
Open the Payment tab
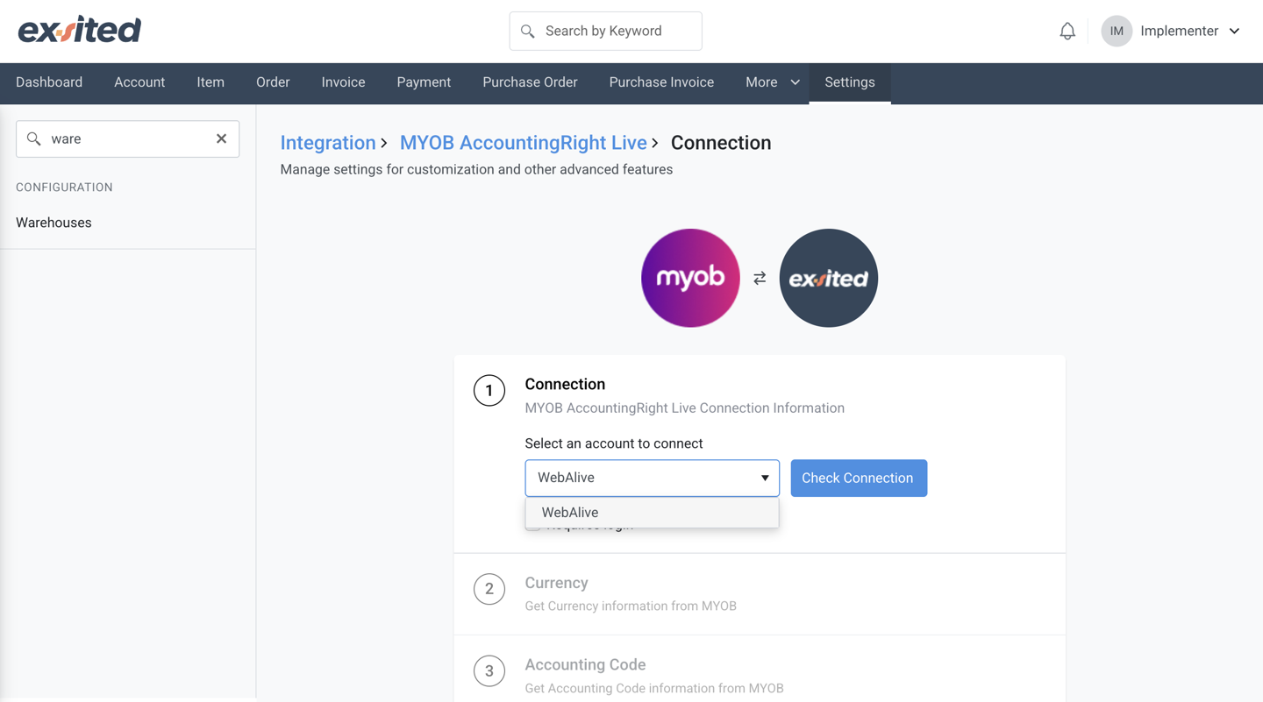pos(424,82)
